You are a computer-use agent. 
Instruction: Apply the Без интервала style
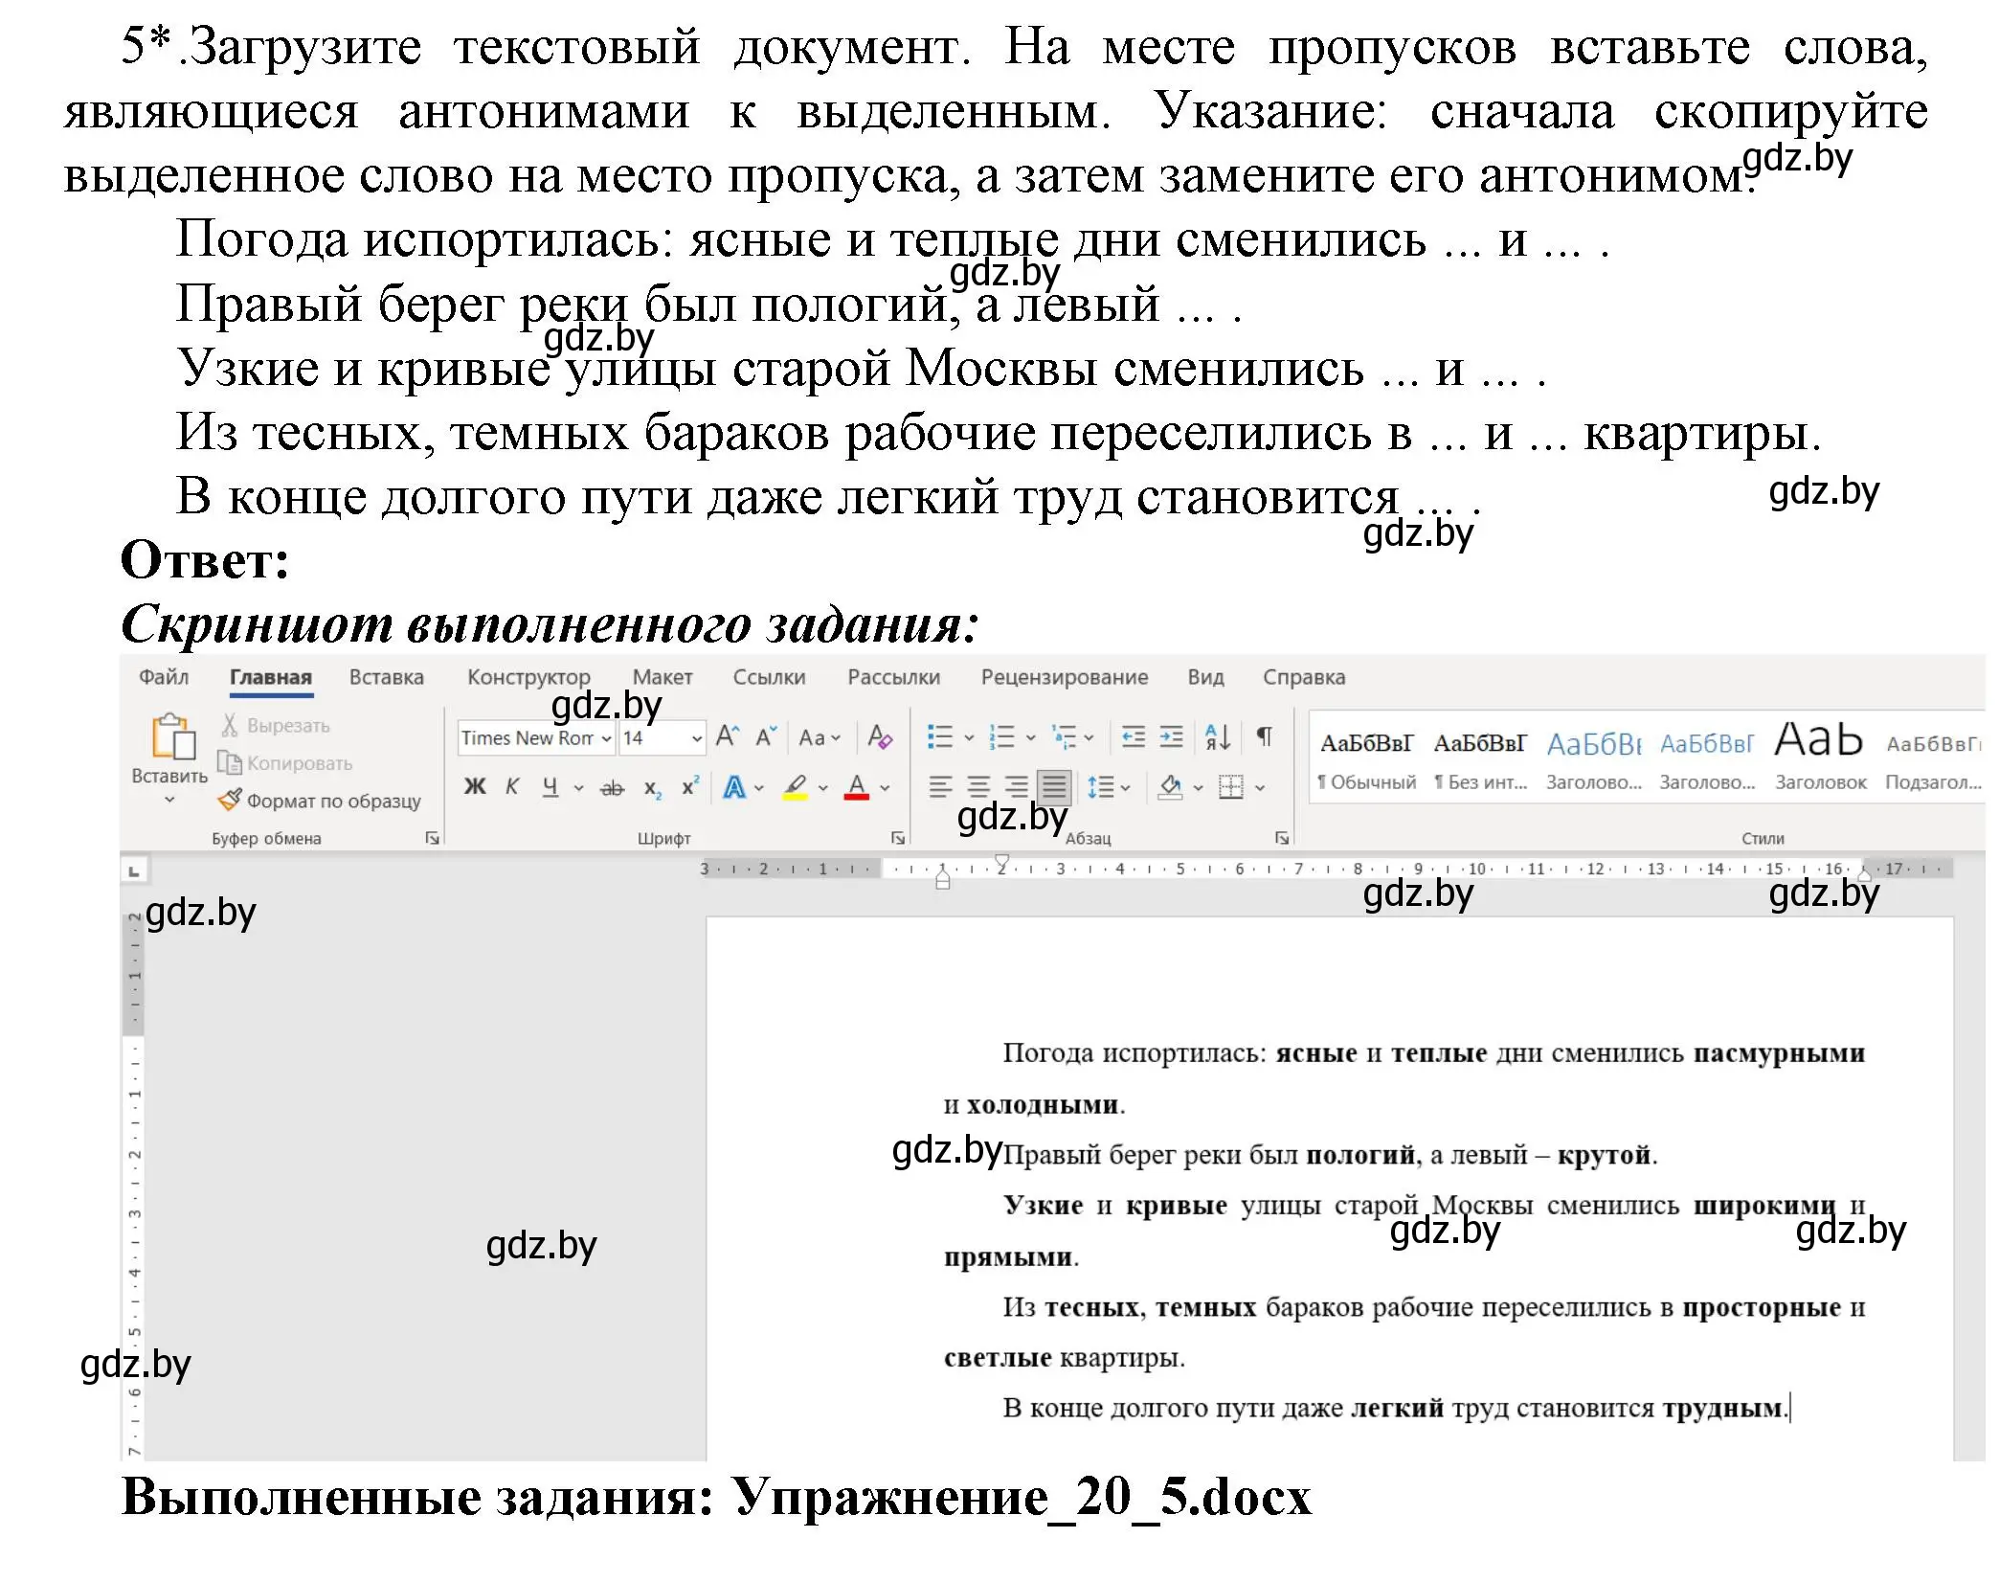(1480, 761)
